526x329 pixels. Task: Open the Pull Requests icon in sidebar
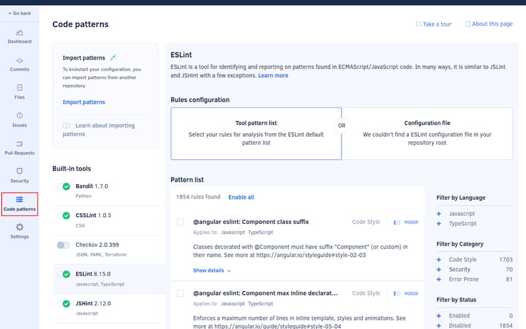[x=20, y=143]
